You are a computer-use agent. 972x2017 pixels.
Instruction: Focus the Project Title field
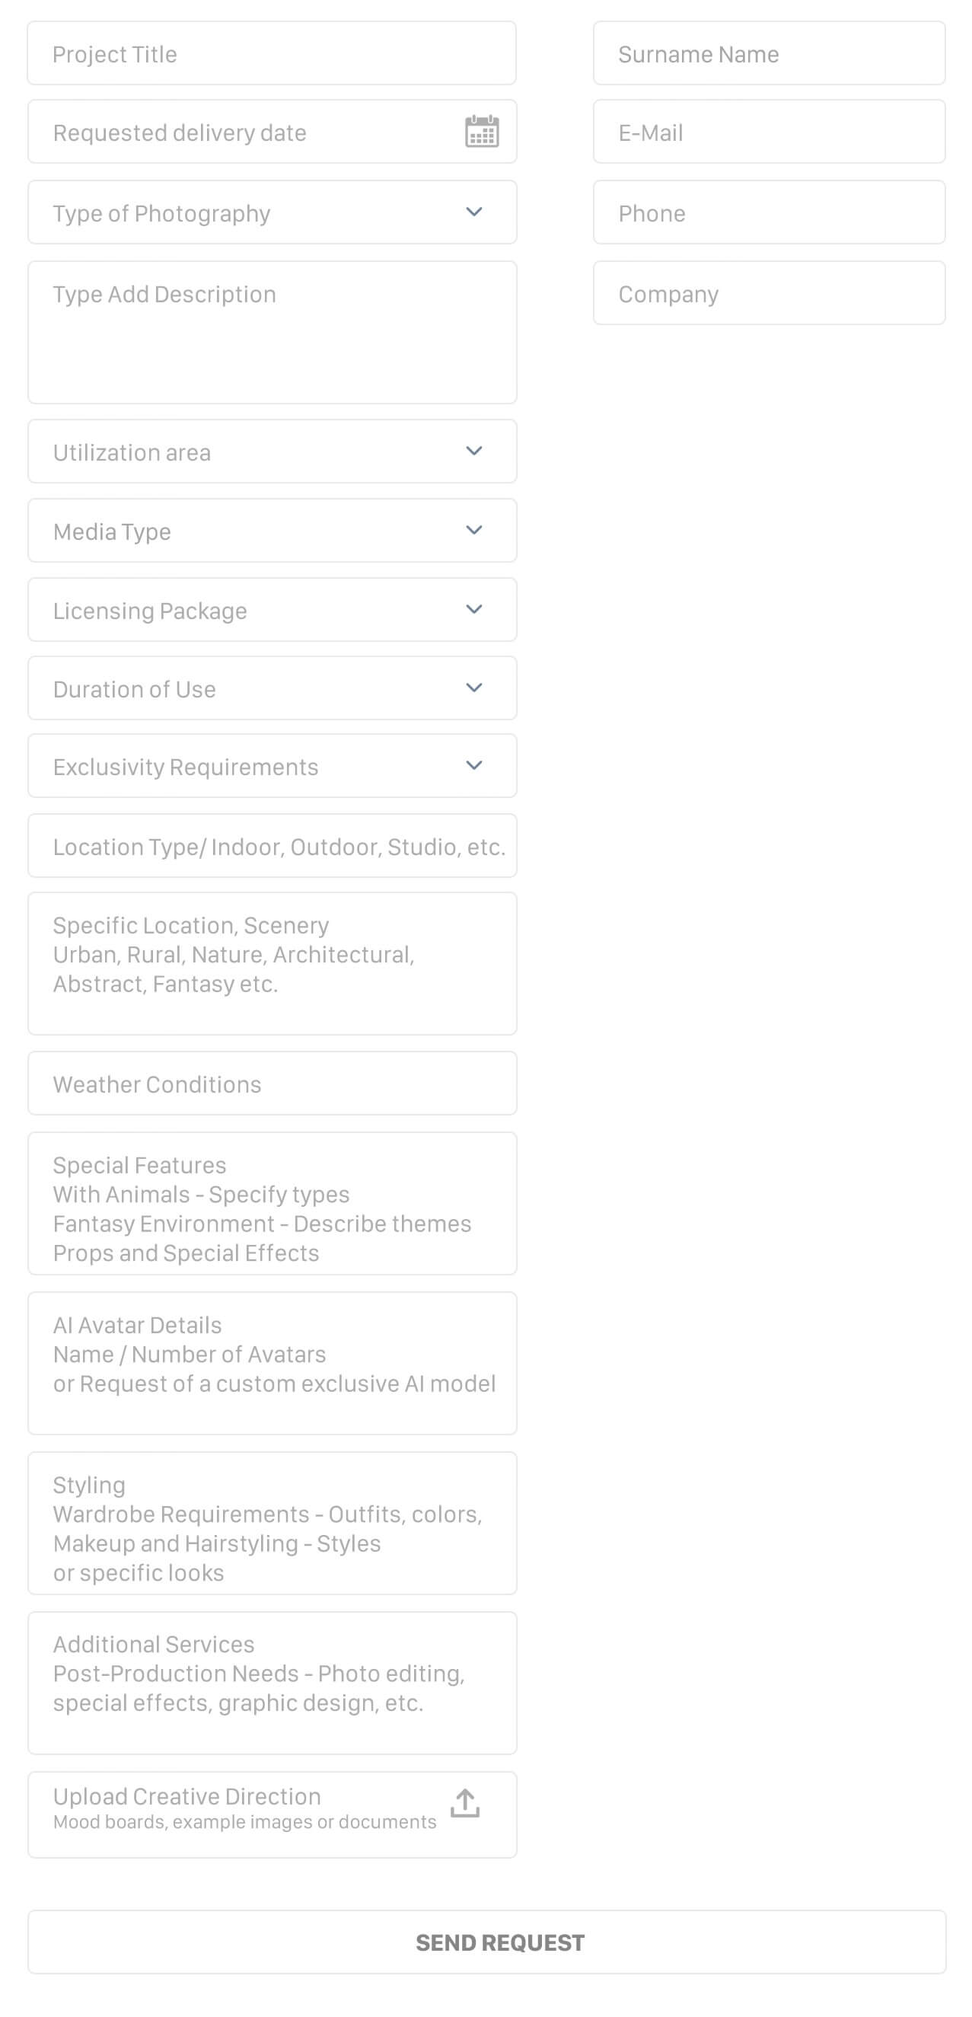[x=272, y=53]
